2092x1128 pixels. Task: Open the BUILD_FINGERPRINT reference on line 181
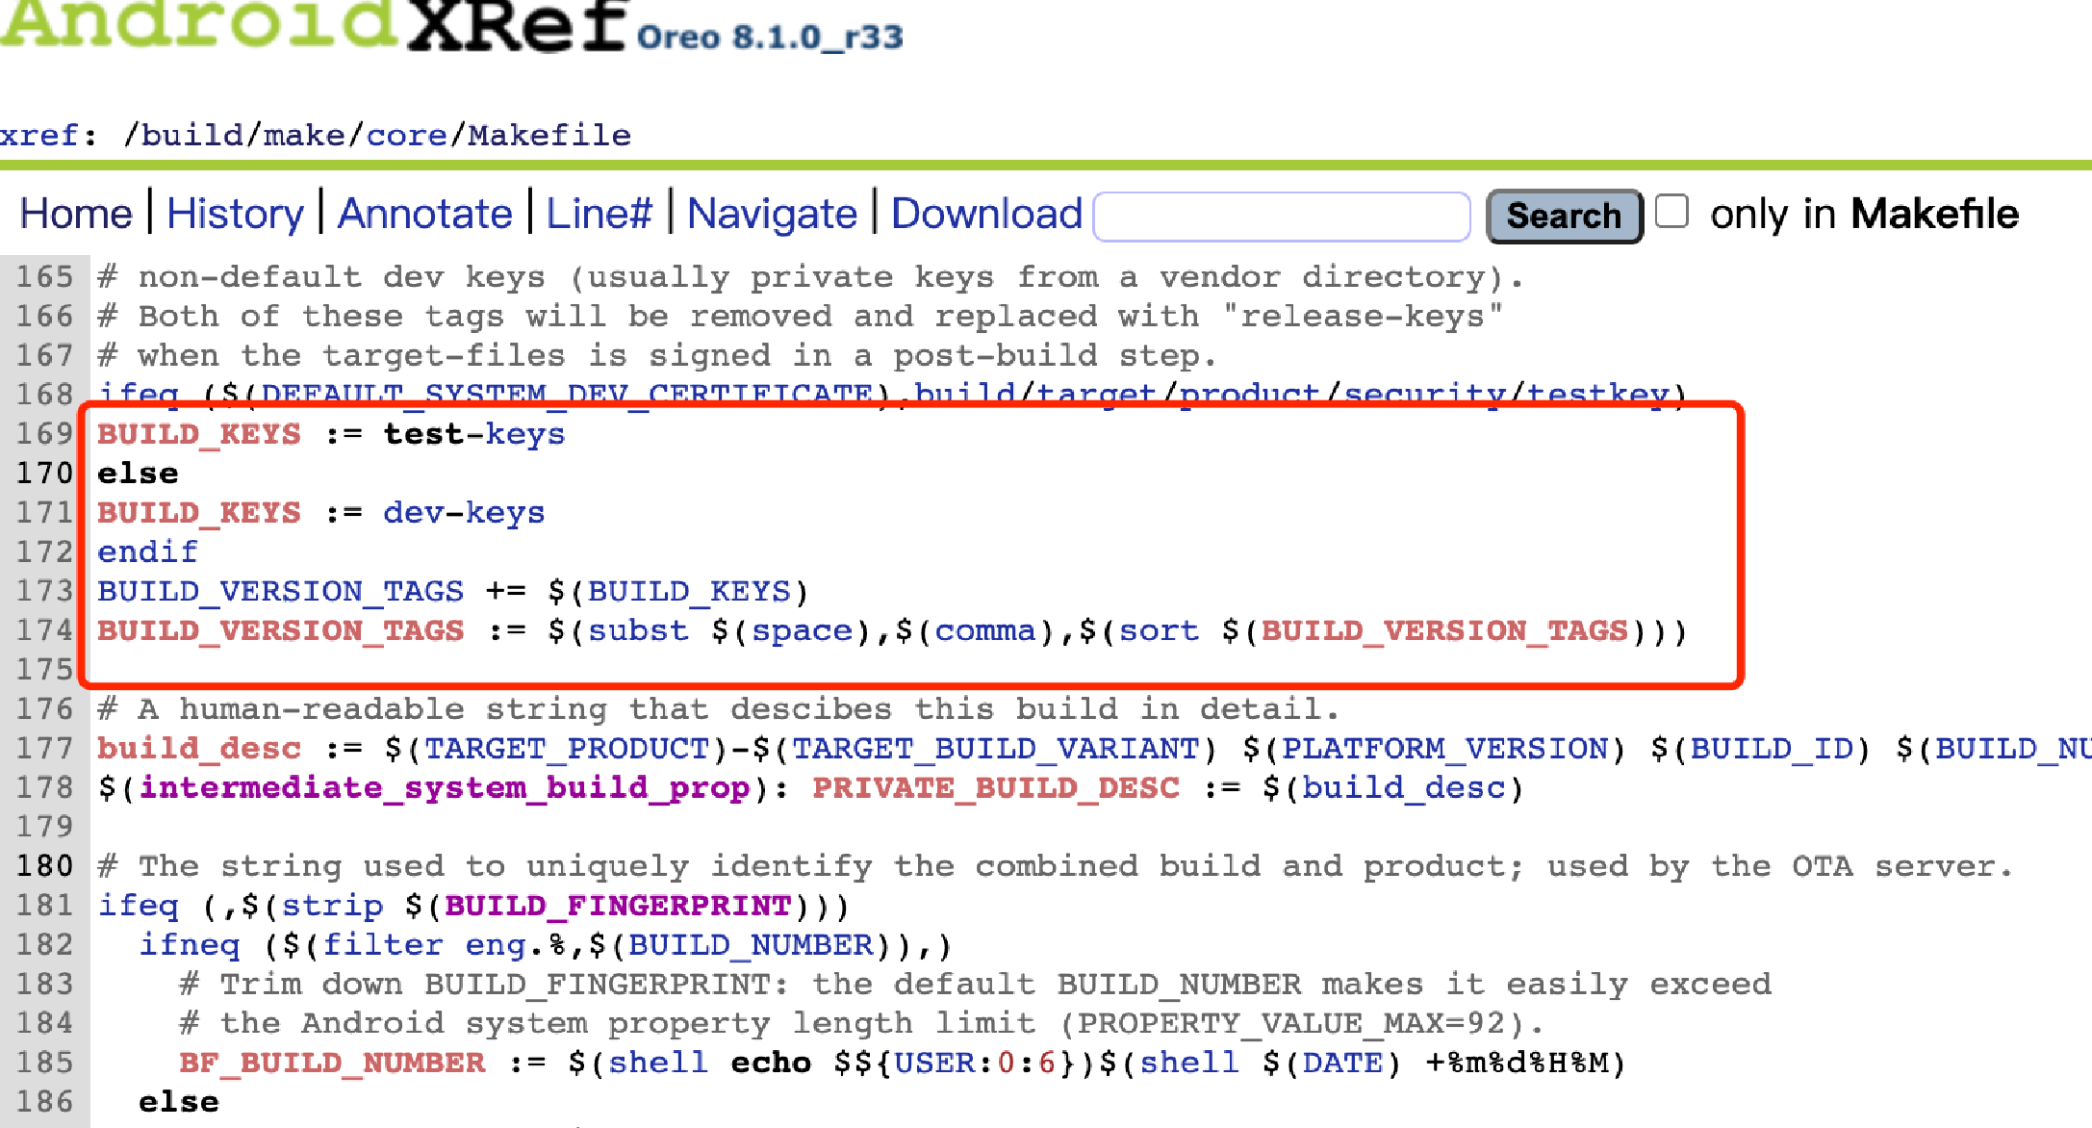(618, 906)
